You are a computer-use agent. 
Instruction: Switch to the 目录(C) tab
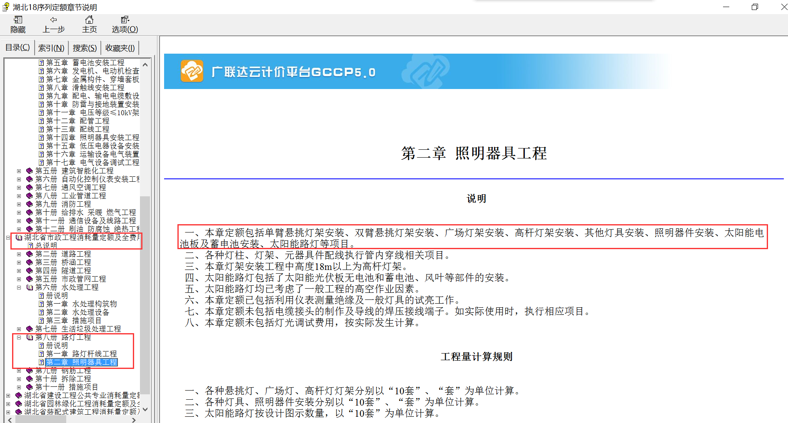click(x=17, y=47)
